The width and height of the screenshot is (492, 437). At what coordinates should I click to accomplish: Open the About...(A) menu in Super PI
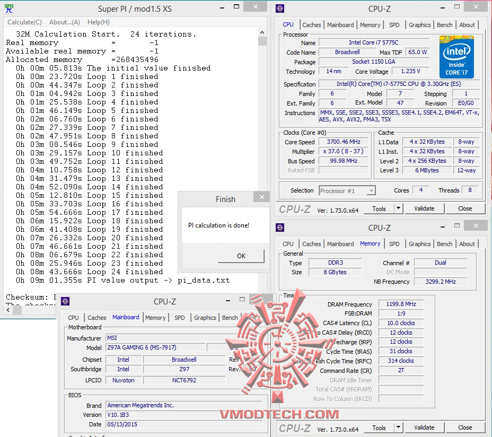tap(65, 22)
